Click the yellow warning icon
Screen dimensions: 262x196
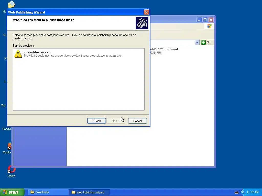tap(18, 54)
